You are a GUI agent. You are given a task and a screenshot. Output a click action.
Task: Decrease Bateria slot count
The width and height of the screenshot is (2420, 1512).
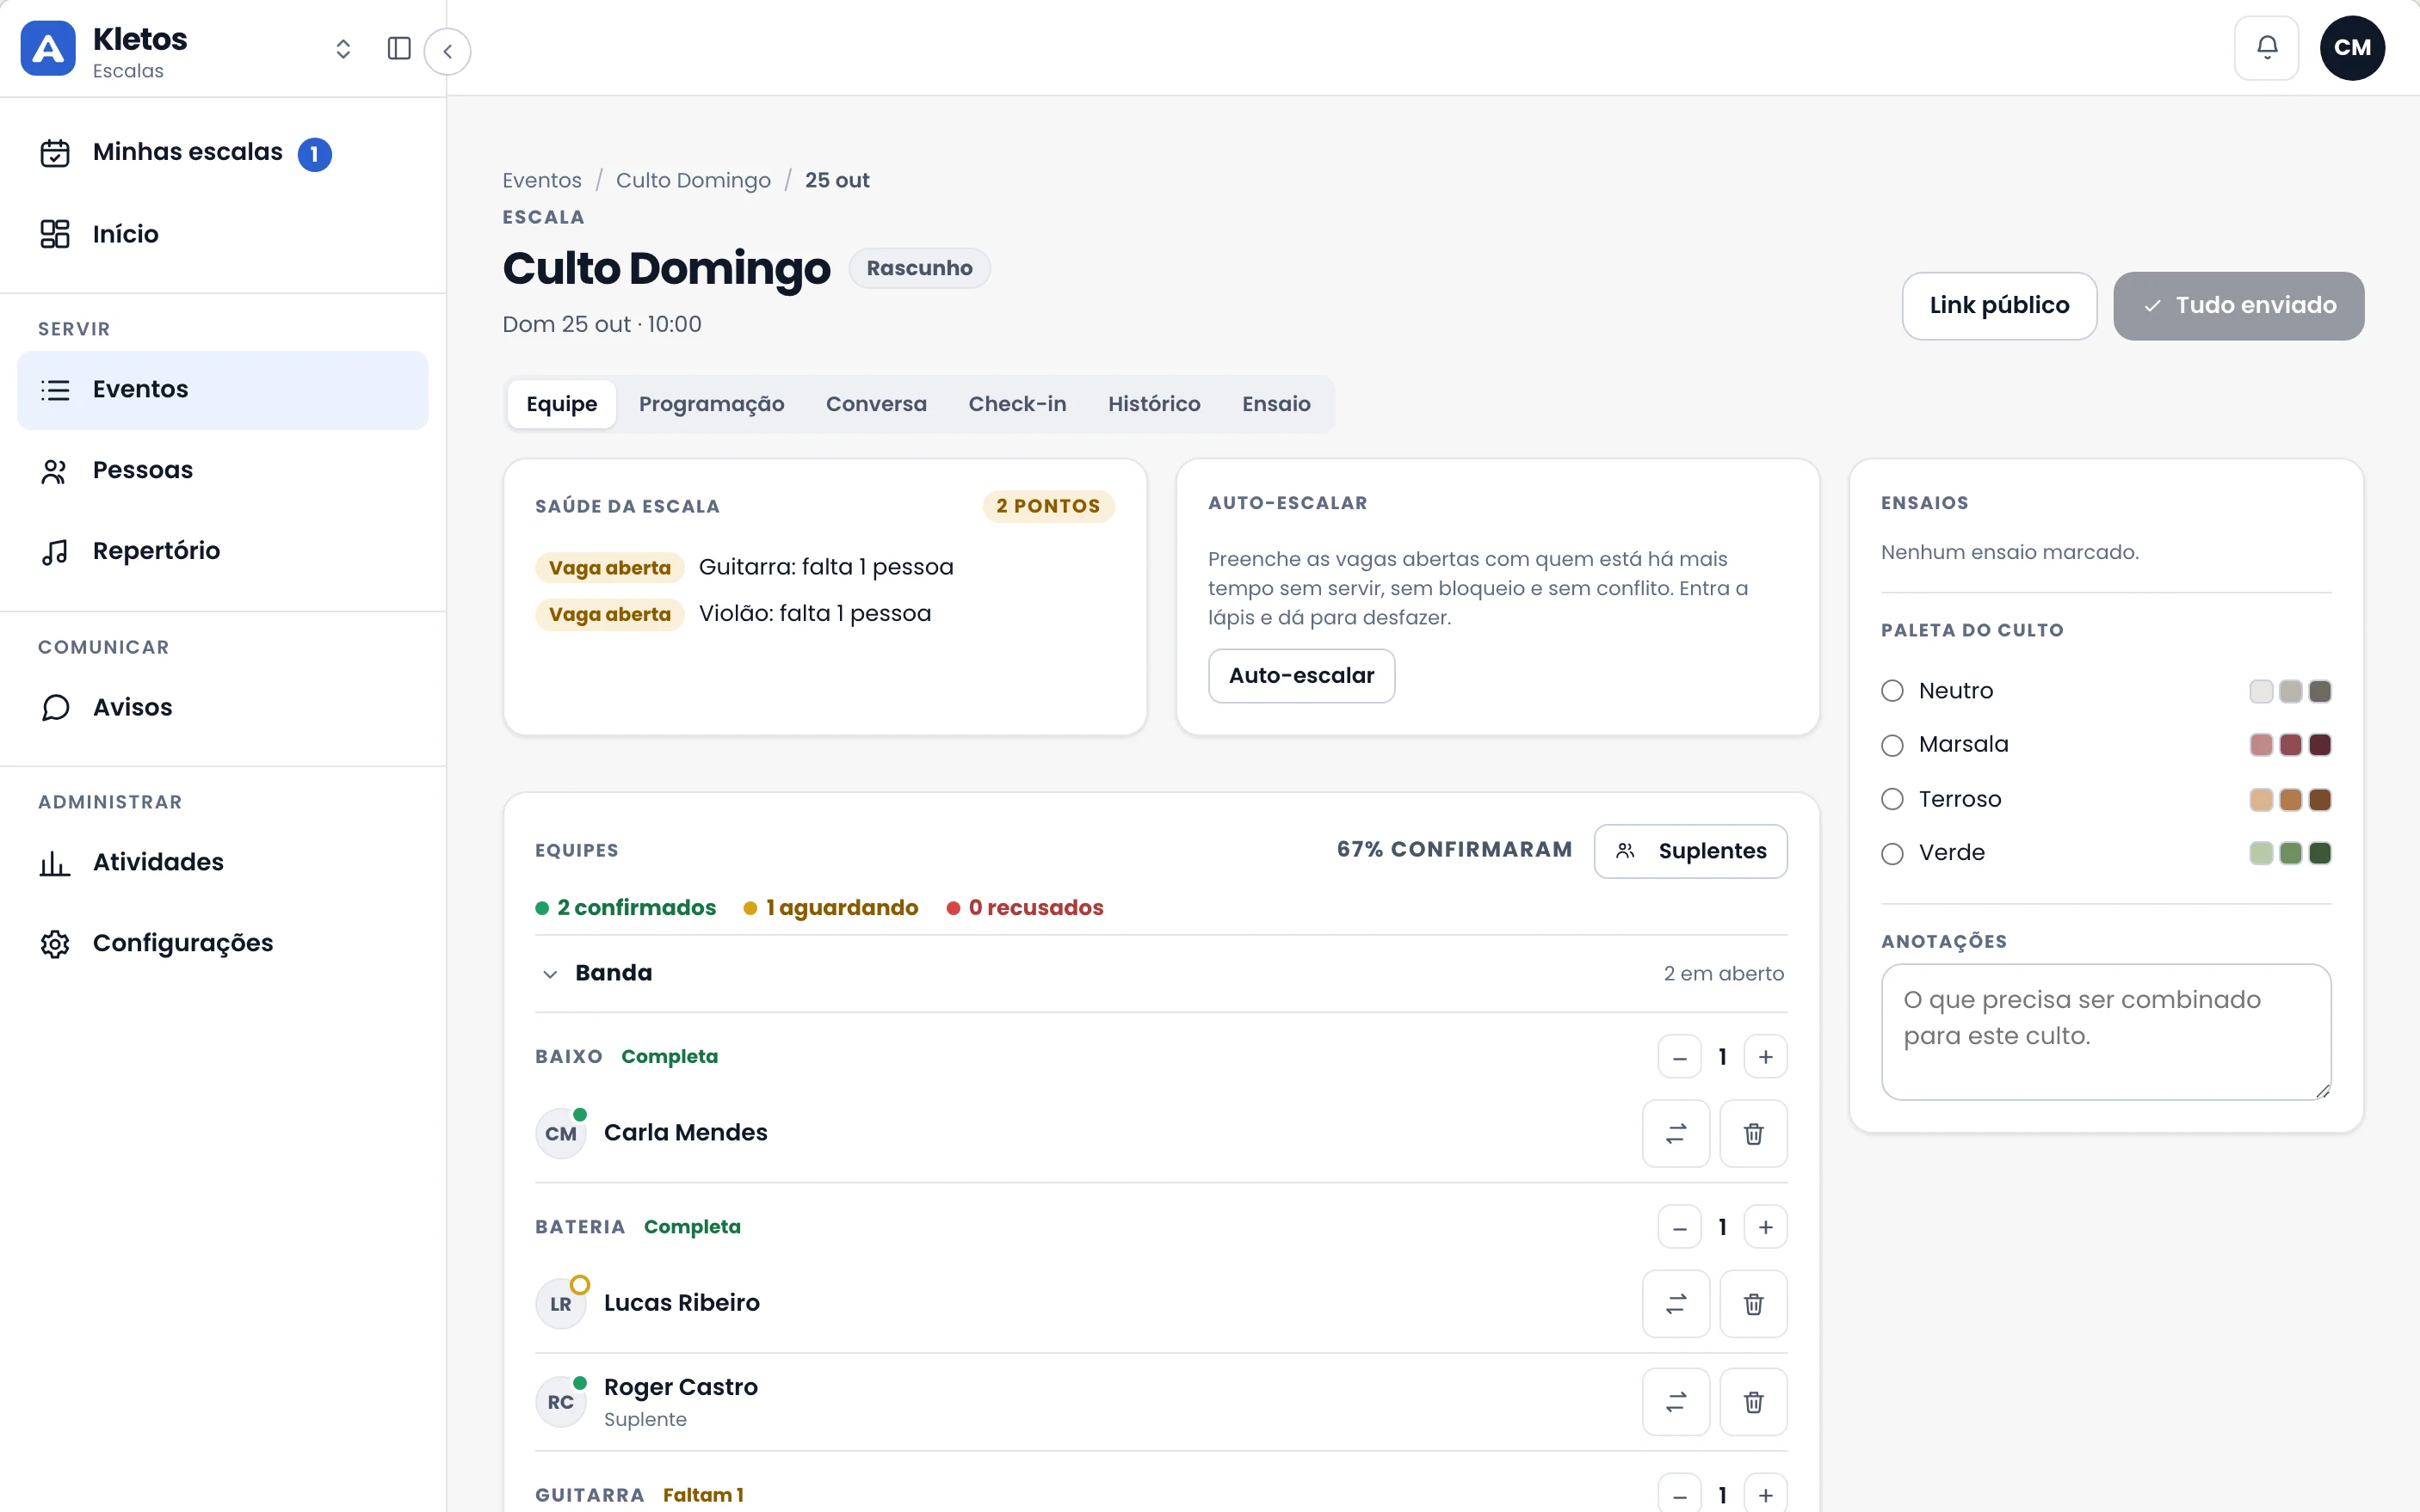click(x=1680, y=1226)
